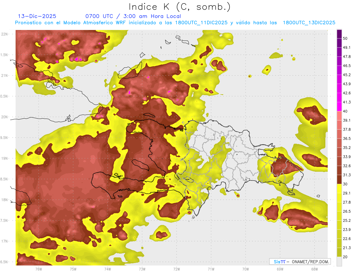The image size is (353, 273).
Task: Click the '0700 UTC / 3:00 am Hora Local' text
Action: click(133, 16)
